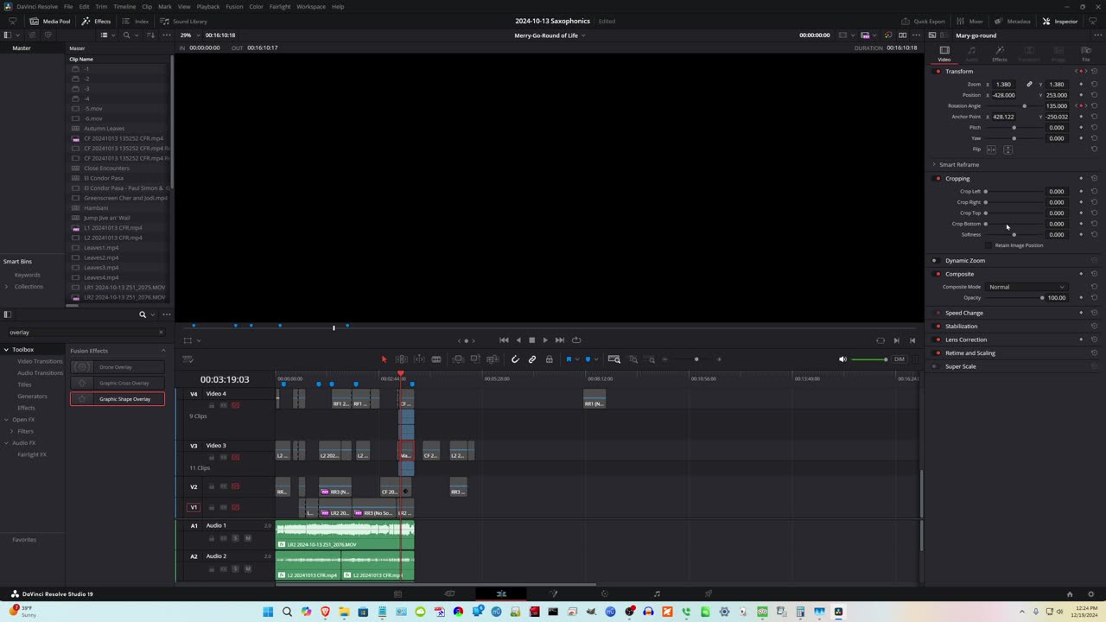Play the timeline forward
The height and width of the screenshot is (622, 1106).
(545, 340)
